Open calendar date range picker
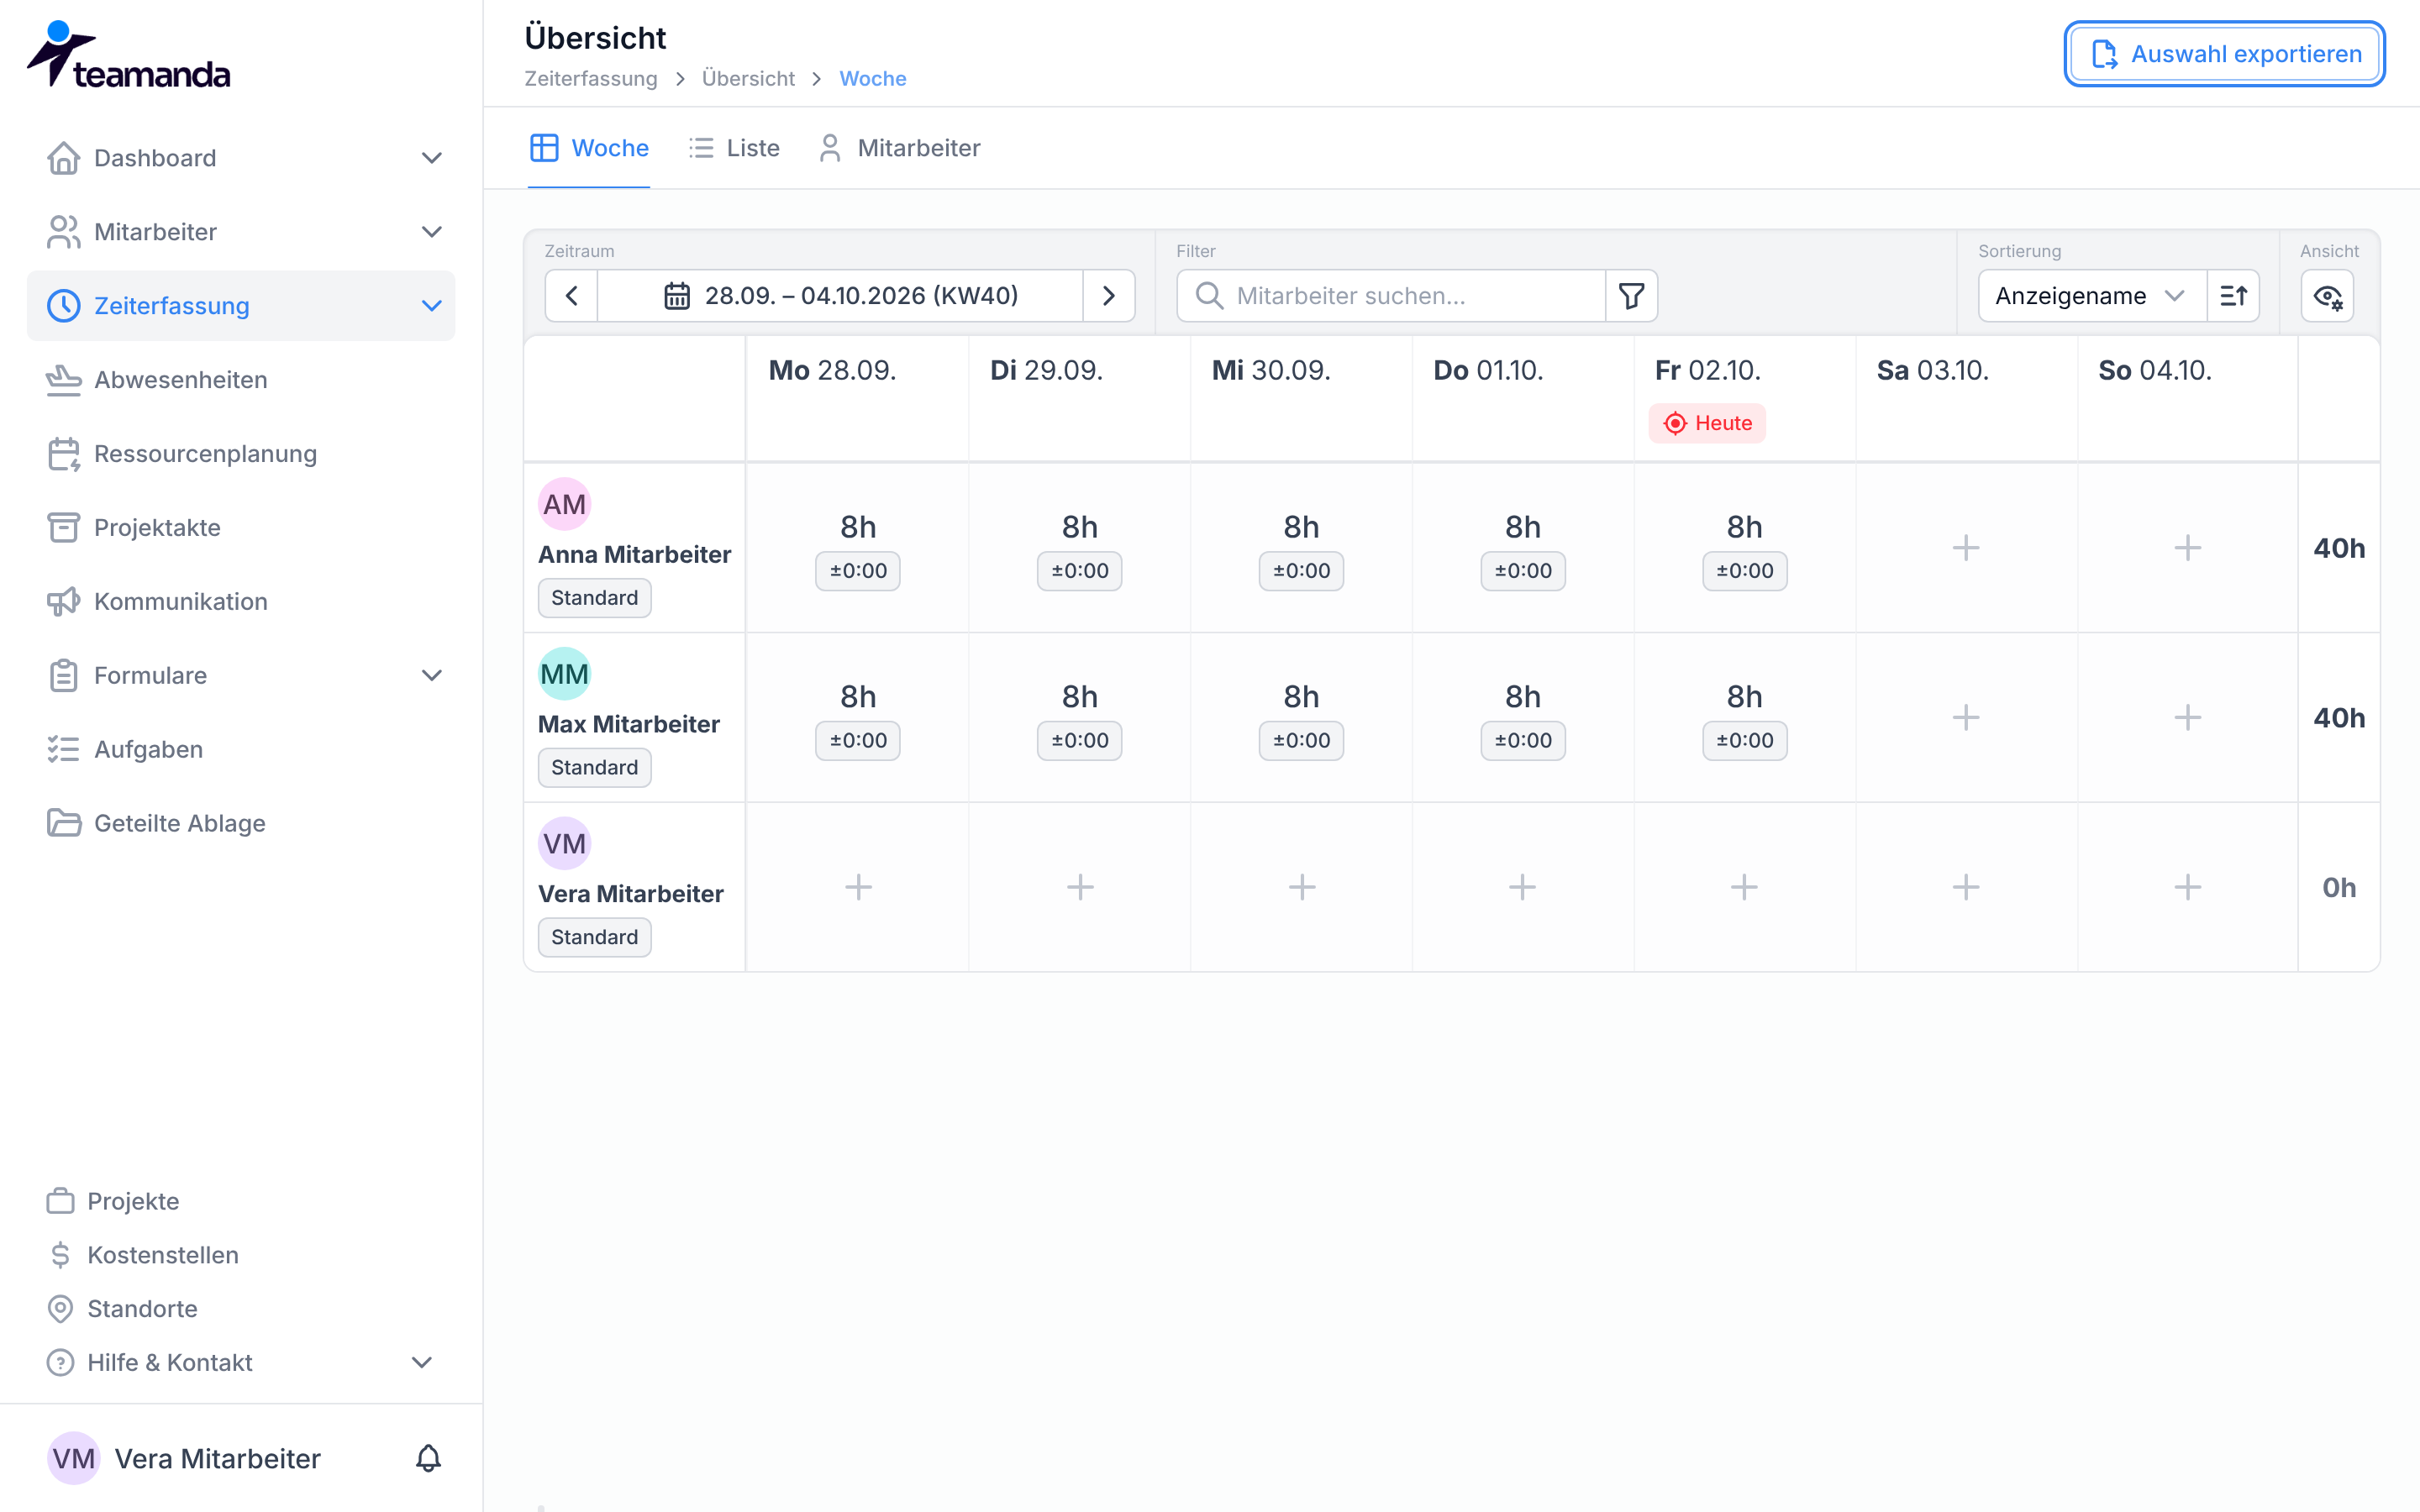 pos(840,296)
